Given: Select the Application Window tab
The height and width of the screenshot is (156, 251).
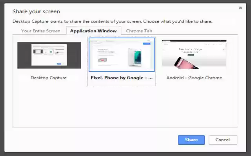Looking at the screenshot, I should pyautogui.click(x=93, y=31).
